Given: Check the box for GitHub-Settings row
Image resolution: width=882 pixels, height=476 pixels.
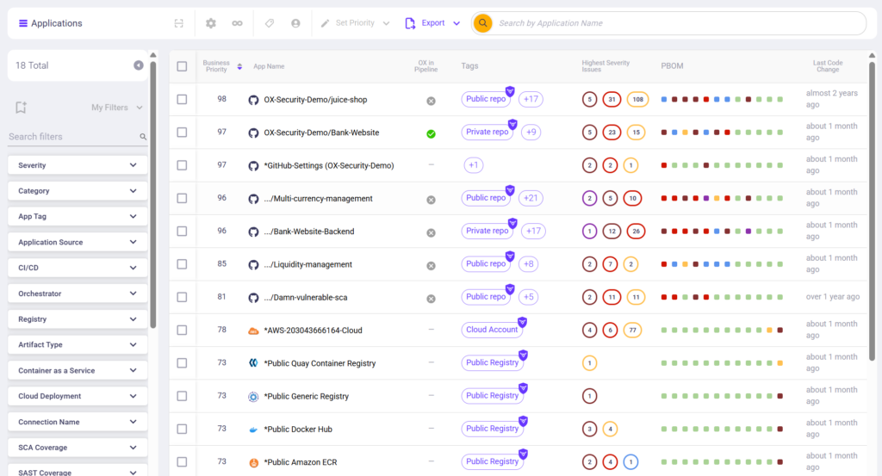Looking at the screenshot, I should [x=182, y=165].
